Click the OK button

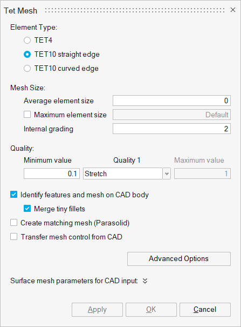[151, 310]
